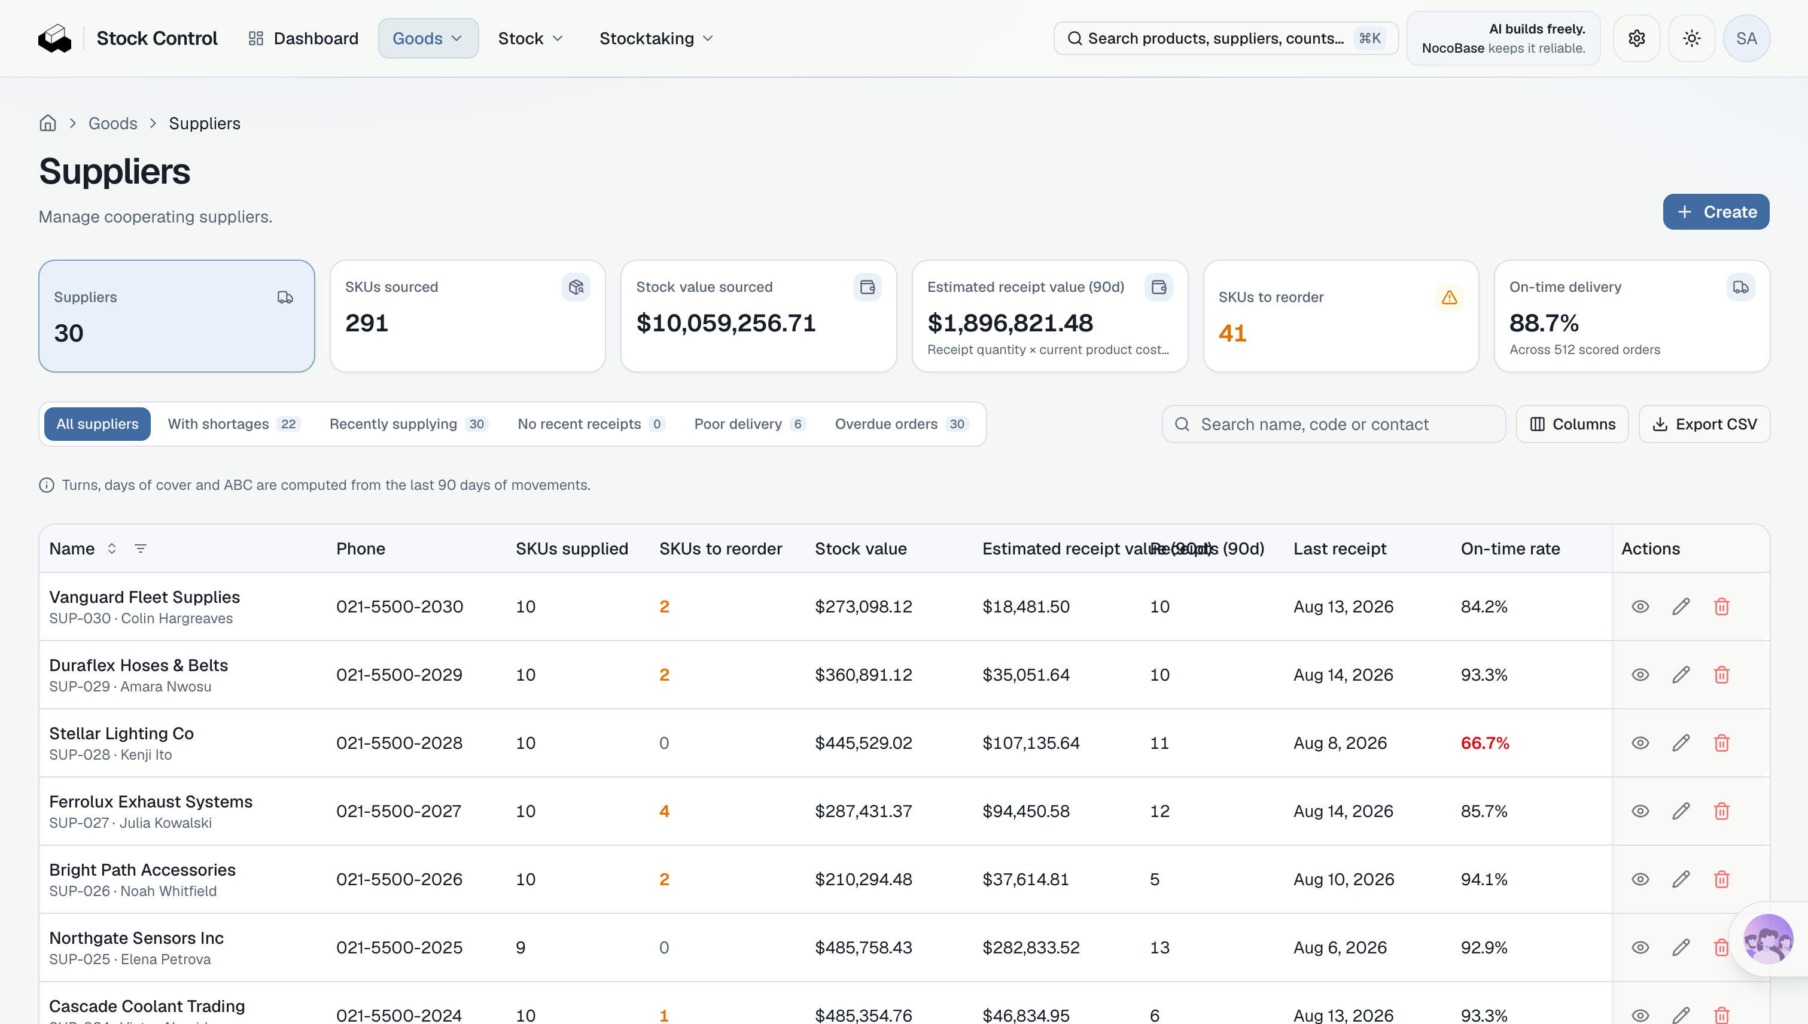Click the package icon on SKUs sourced card
The image size is (1808, 1024).
click(576, 287)
